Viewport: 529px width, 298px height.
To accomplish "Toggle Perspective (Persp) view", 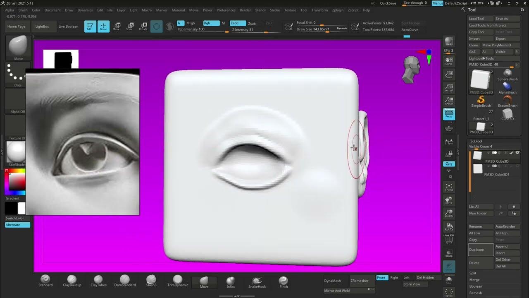I will pyautogui.click(x=449, y=114).
